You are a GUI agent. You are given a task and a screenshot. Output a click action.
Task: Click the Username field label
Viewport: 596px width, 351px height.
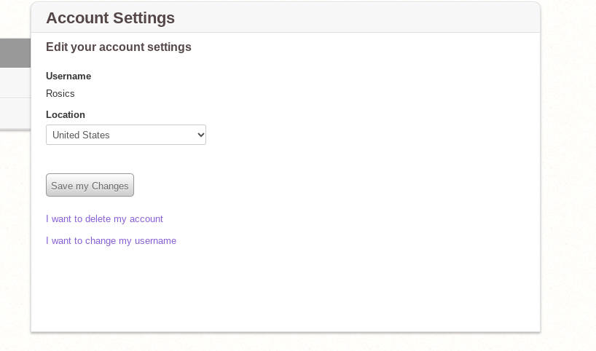[x=68, y=76]
